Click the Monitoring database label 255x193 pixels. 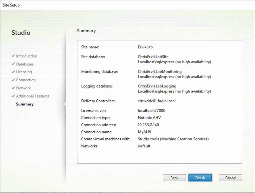click(99, 71)
